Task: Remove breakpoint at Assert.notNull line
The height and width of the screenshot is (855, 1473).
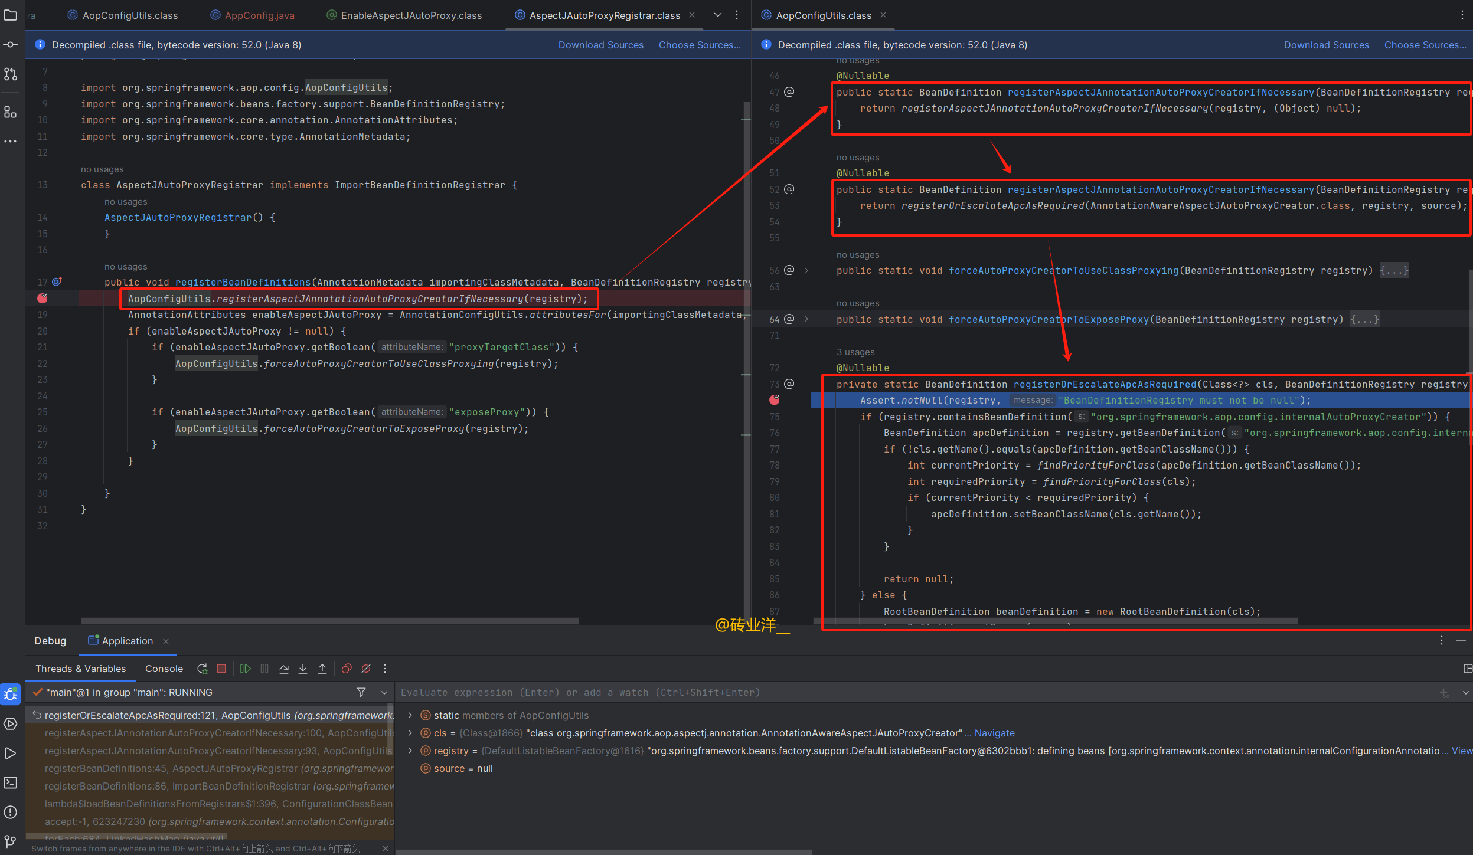Action: click(775, 400)
